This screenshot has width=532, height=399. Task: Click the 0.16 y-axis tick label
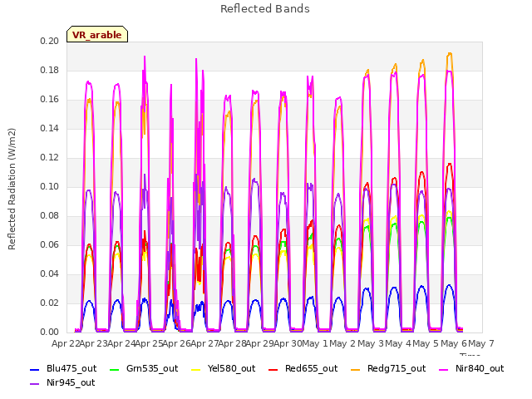pos(50,100)
